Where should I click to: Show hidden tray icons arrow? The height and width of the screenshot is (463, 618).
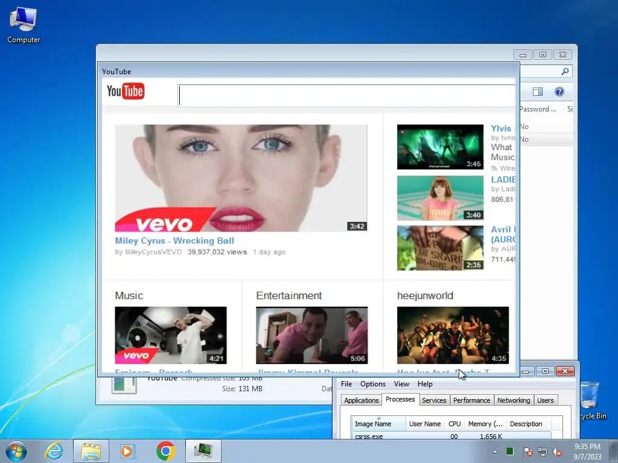coord(495,452)
